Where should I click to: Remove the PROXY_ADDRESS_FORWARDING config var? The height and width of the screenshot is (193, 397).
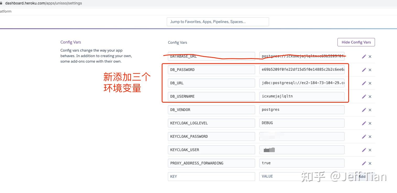(370, 163)
